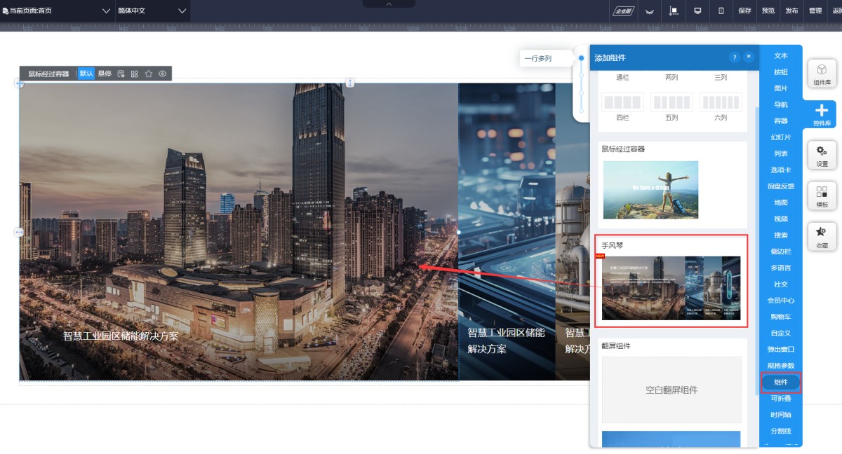The image size is (842, 454).
Task: Select 导航 in the widget category list
Action: pos(781,104)
